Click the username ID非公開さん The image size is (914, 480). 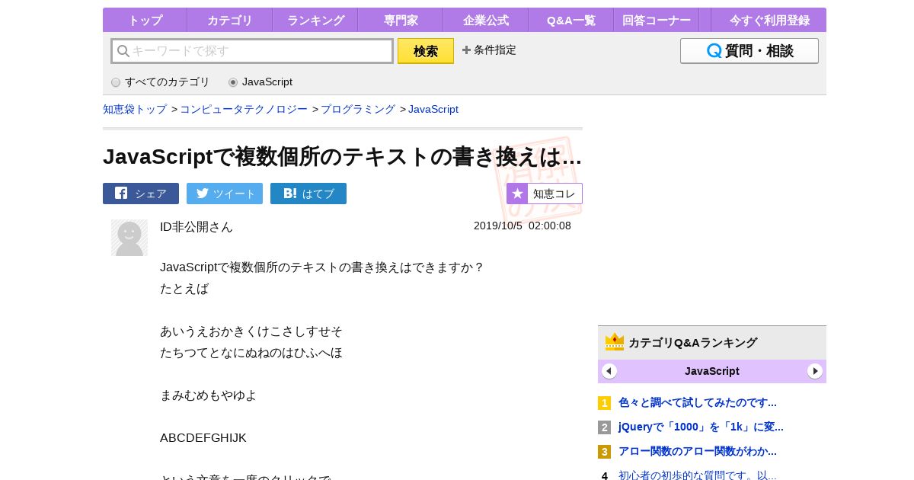coord(197,227)
